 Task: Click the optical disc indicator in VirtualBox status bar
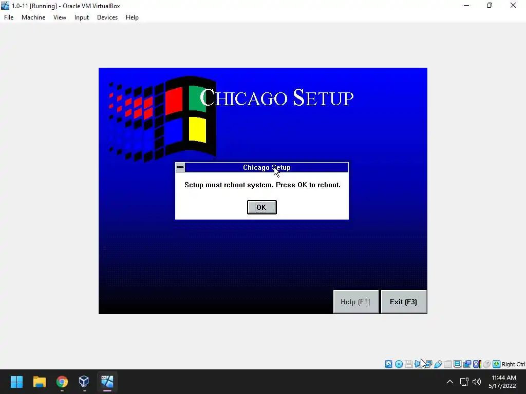pos(399,364)
